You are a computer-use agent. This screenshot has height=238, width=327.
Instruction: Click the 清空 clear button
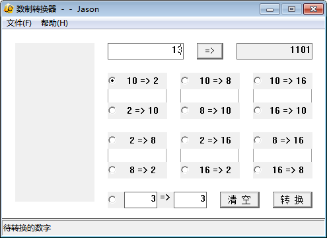[240, 200]
